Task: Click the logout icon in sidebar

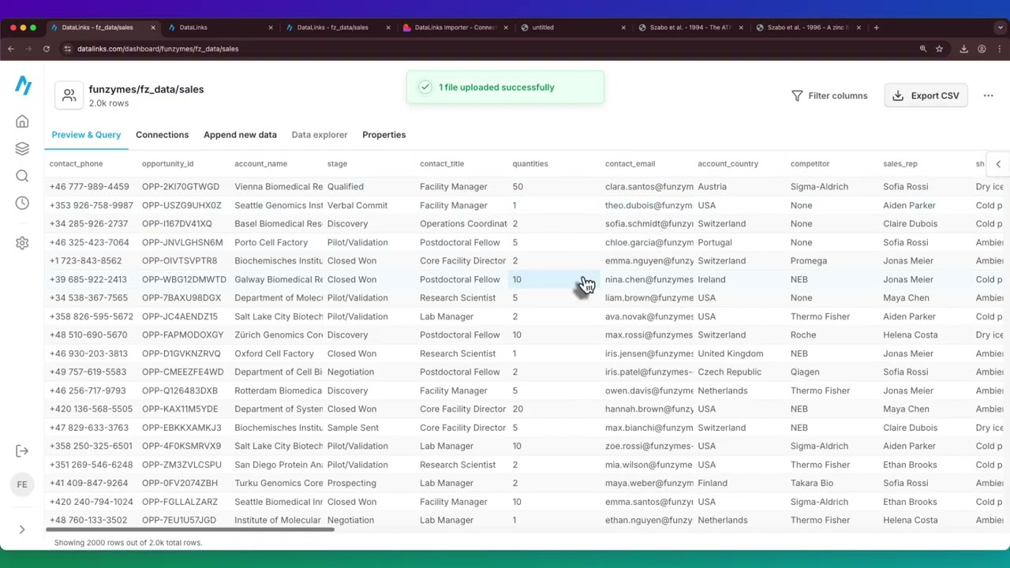Action: 22,451
